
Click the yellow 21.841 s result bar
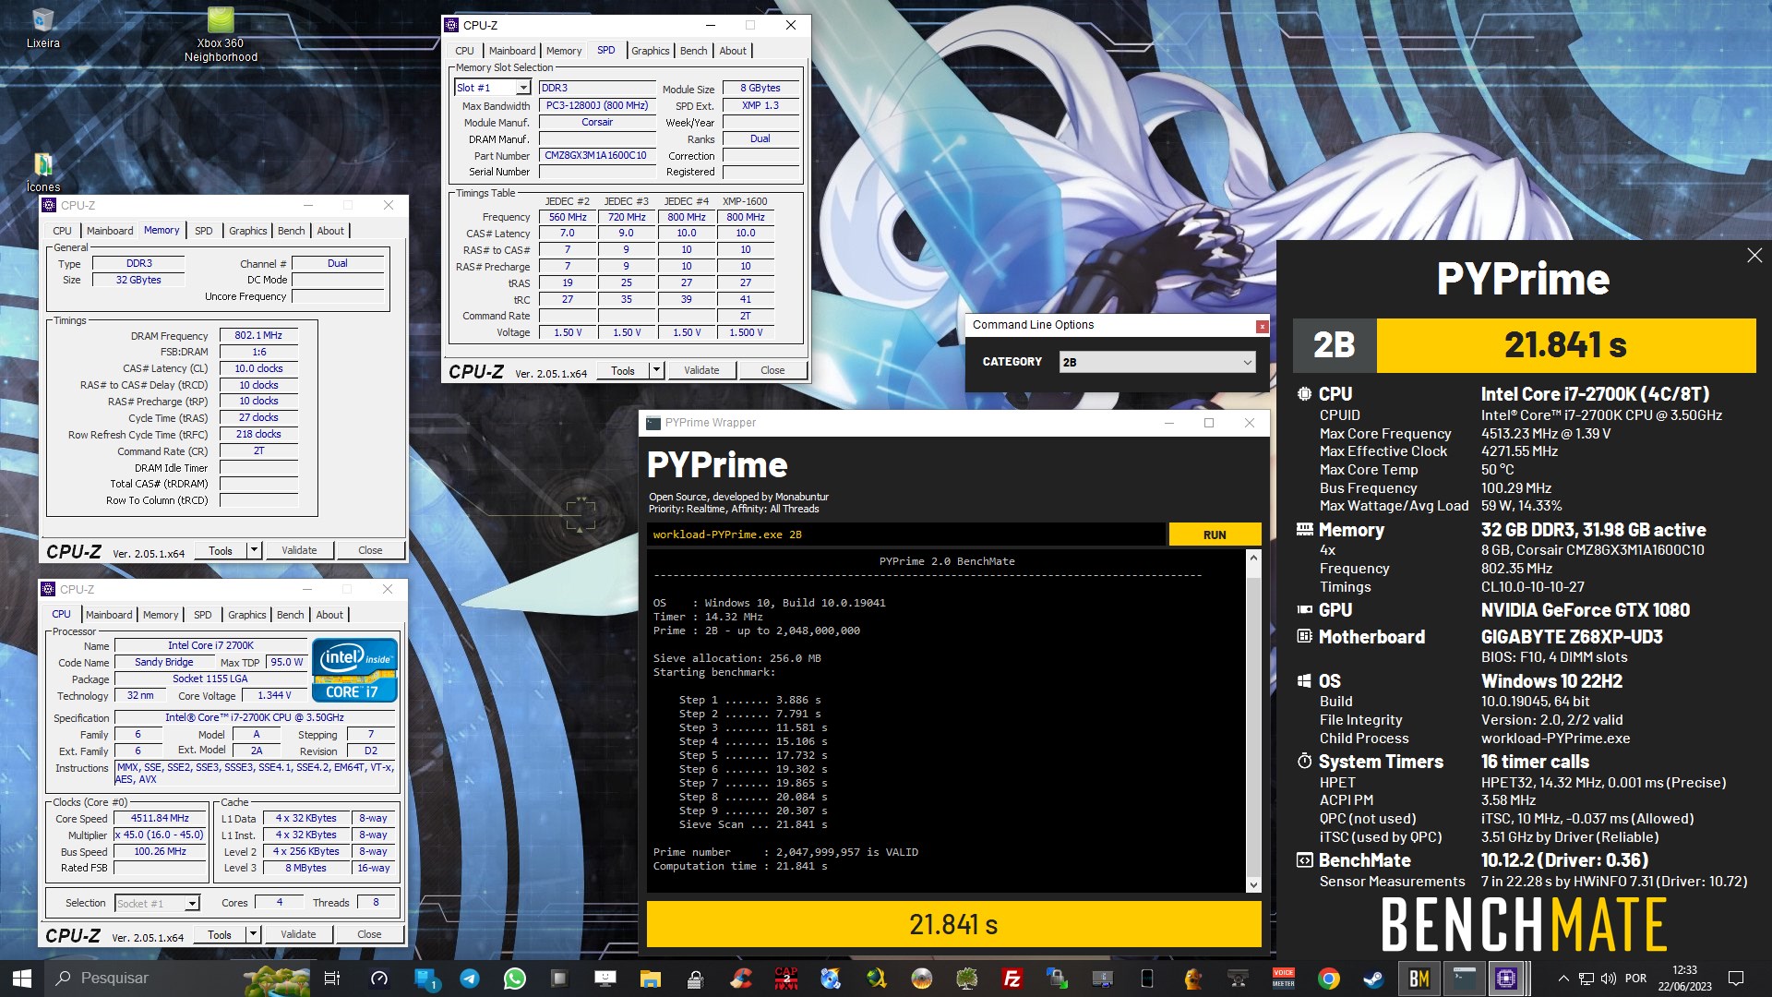pos(953,924)
